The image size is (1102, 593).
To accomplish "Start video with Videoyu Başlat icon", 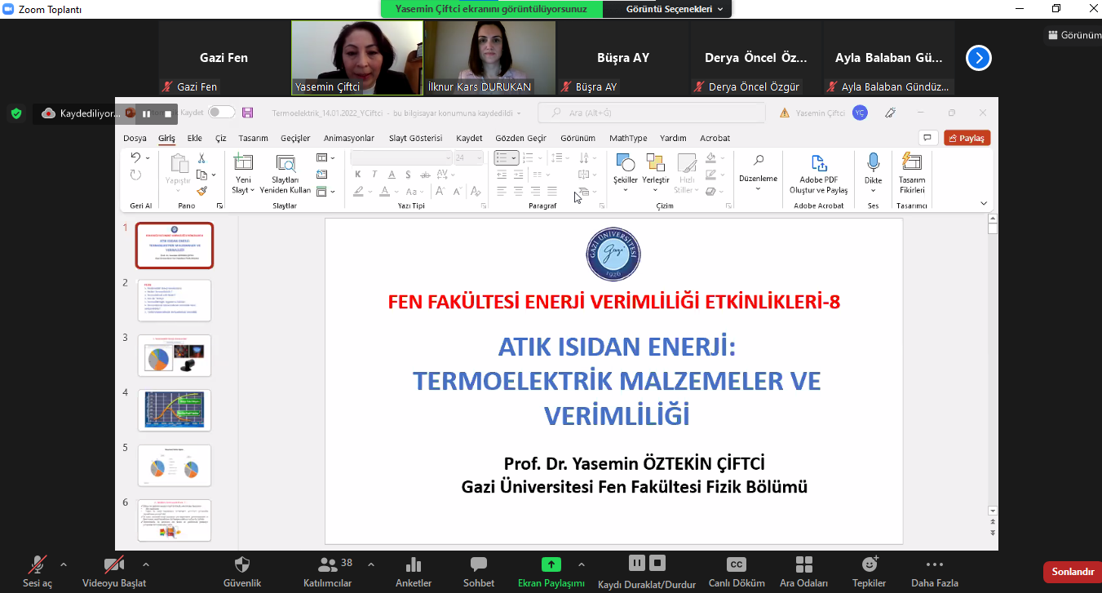I will [114, 564].
